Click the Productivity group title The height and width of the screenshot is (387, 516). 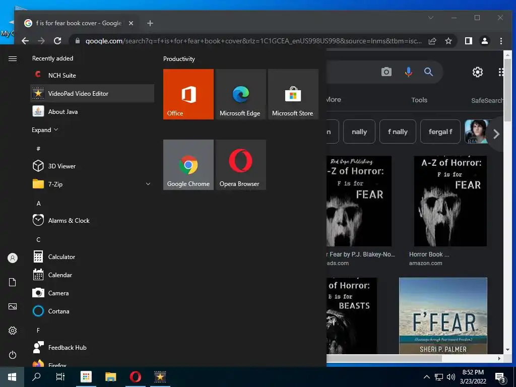[x=179, y=59]
